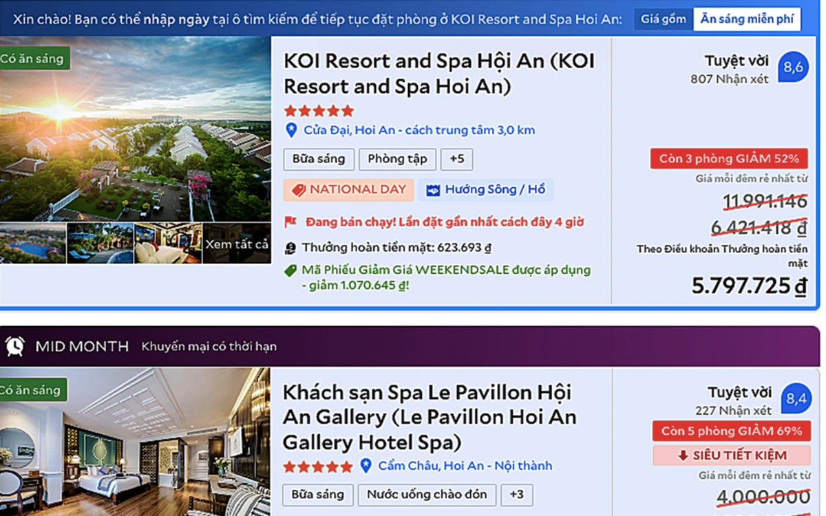Image resolution: width=826 pixels, height=516 pixels.
Task: Click the red flag bestseller icon
Action: coord(291,222)
